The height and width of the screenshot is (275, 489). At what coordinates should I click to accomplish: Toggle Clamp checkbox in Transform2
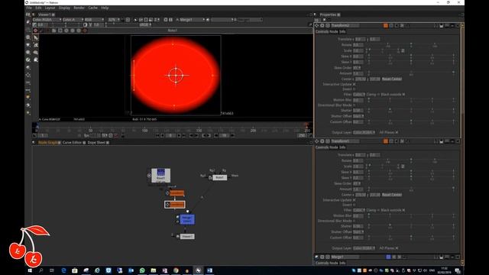tap(379, 95)
